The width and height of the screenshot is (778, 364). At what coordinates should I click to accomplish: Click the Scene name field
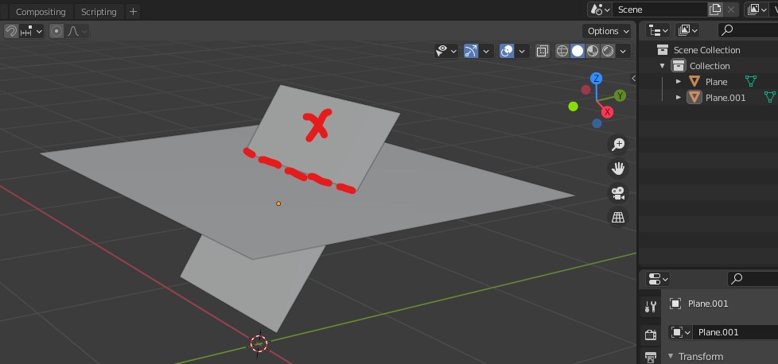point(659,10)
